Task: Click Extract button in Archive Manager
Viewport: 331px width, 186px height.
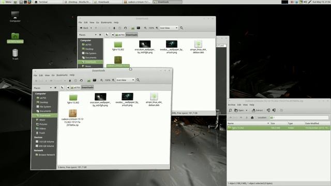Action: coord(258,110)
